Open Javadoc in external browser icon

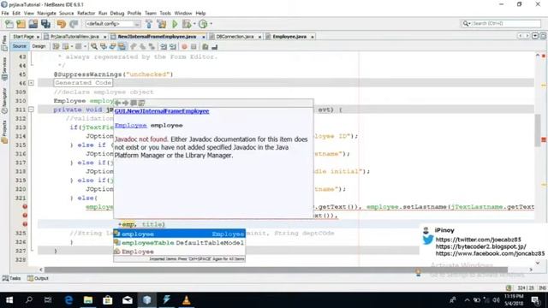[x=134, y=103]
